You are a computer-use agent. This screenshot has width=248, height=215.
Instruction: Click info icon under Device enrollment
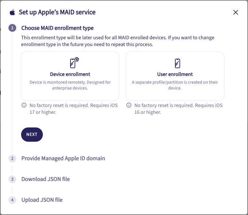24,105
